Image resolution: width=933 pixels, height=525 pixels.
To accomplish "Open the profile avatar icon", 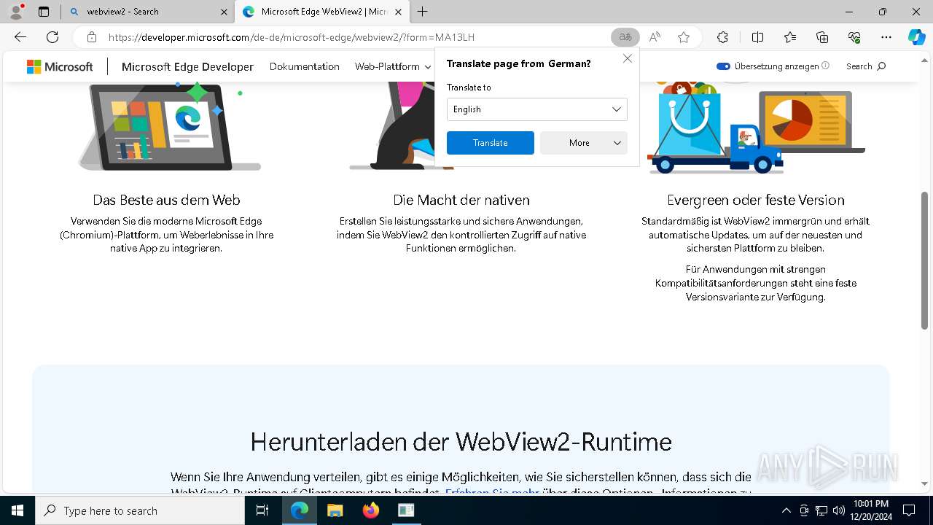I will tap(16, 12).
